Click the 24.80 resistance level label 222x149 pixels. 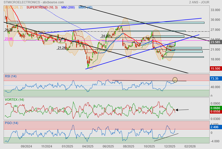point(105,36)
